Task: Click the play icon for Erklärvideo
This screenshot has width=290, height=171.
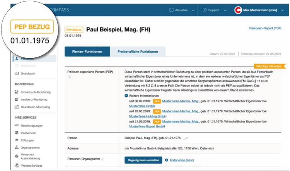Action: 167,159
